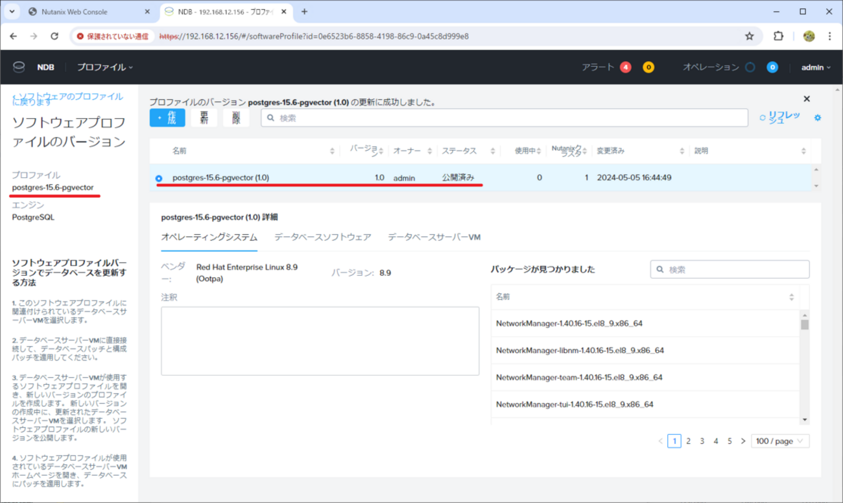Bookmark this page with the star icon

tap(750, 36)
